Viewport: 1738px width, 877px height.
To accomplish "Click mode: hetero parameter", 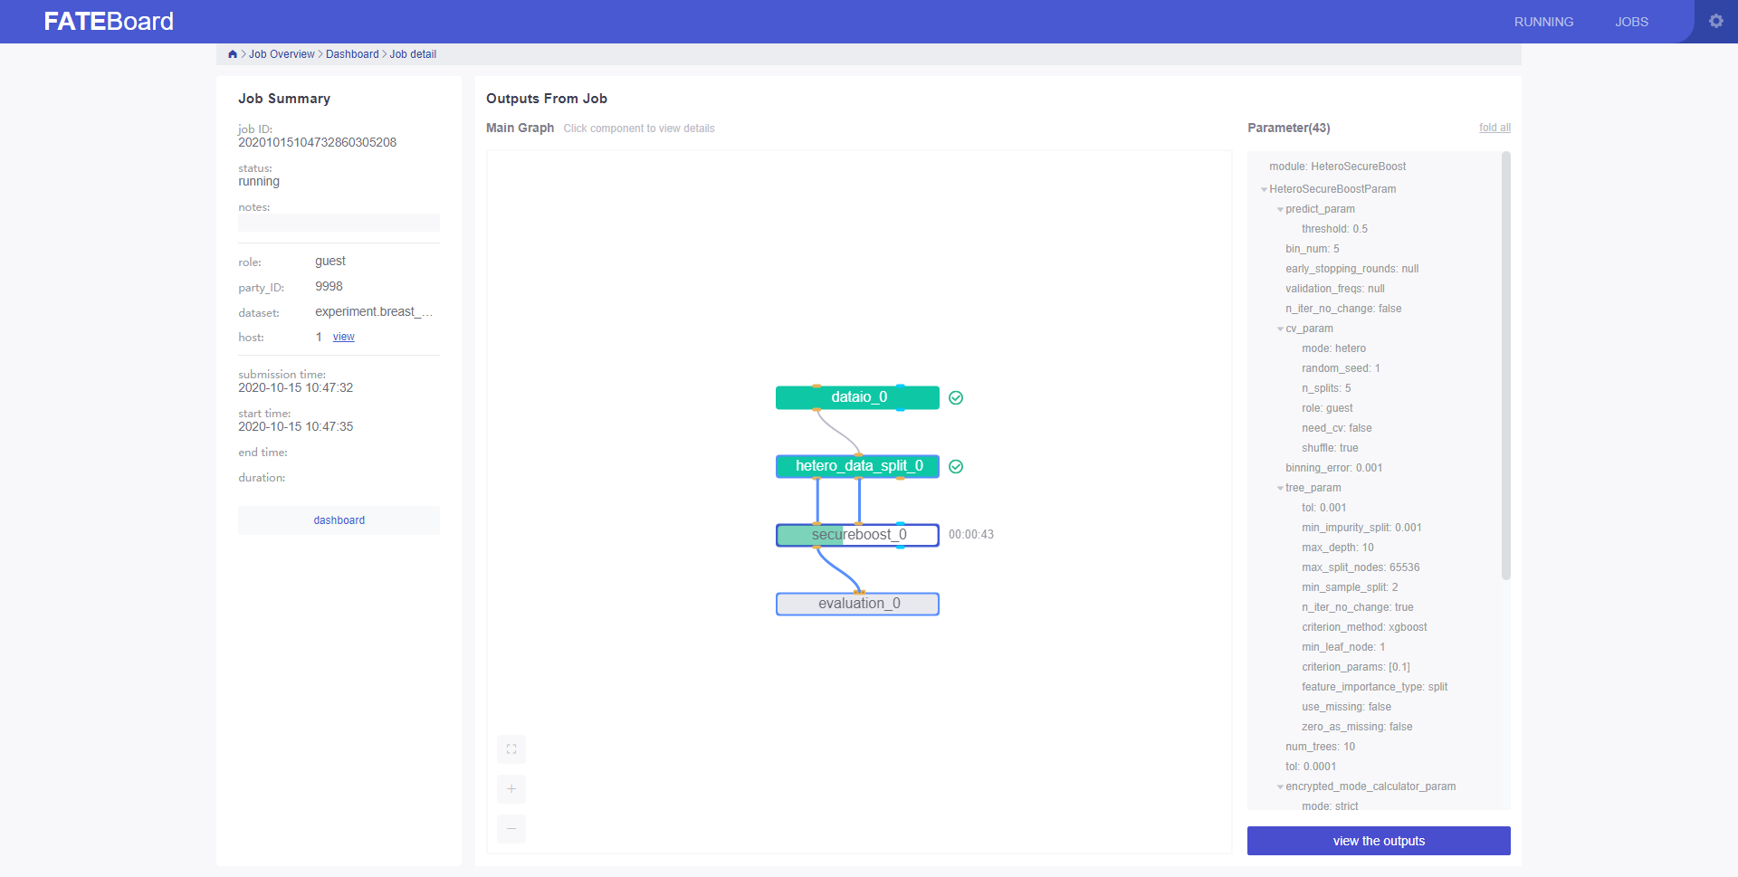I will pos(1333,348).
